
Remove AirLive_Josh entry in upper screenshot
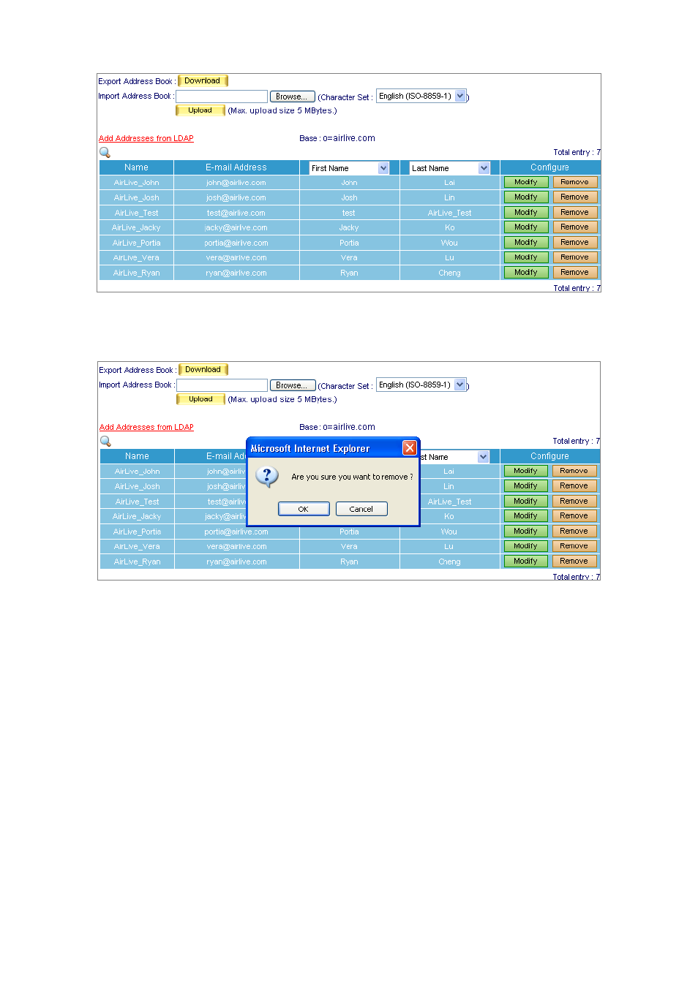[575, 197]
